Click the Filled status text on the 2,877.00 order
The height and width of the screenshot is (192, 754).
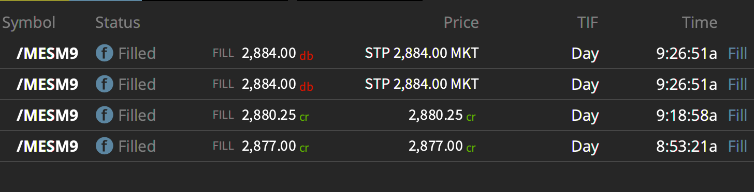(137, 147)
